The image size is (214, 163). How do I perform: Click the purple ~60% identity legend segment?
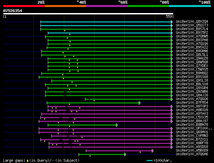tap(107, 6)
